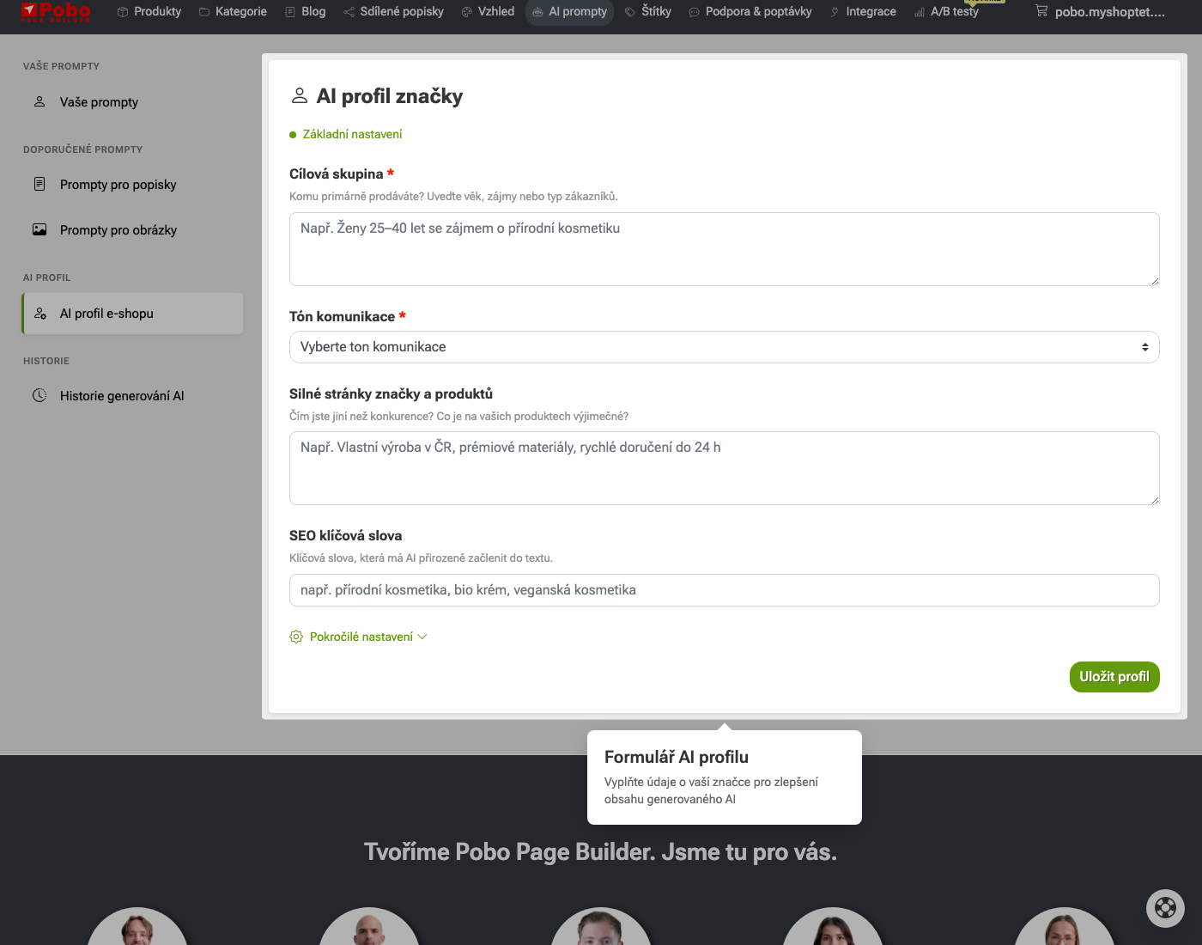Open the pobo.myshoptet account menu
1202x945 pixels.
click(1109, 12)
